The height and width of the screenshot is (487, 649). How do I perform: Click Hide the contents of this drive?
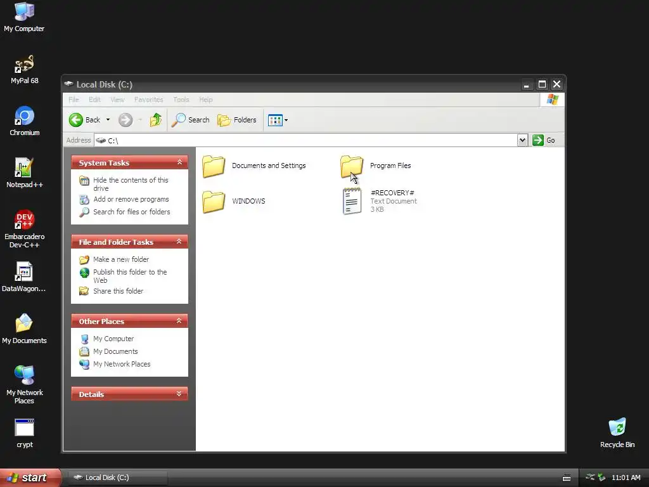131,185
